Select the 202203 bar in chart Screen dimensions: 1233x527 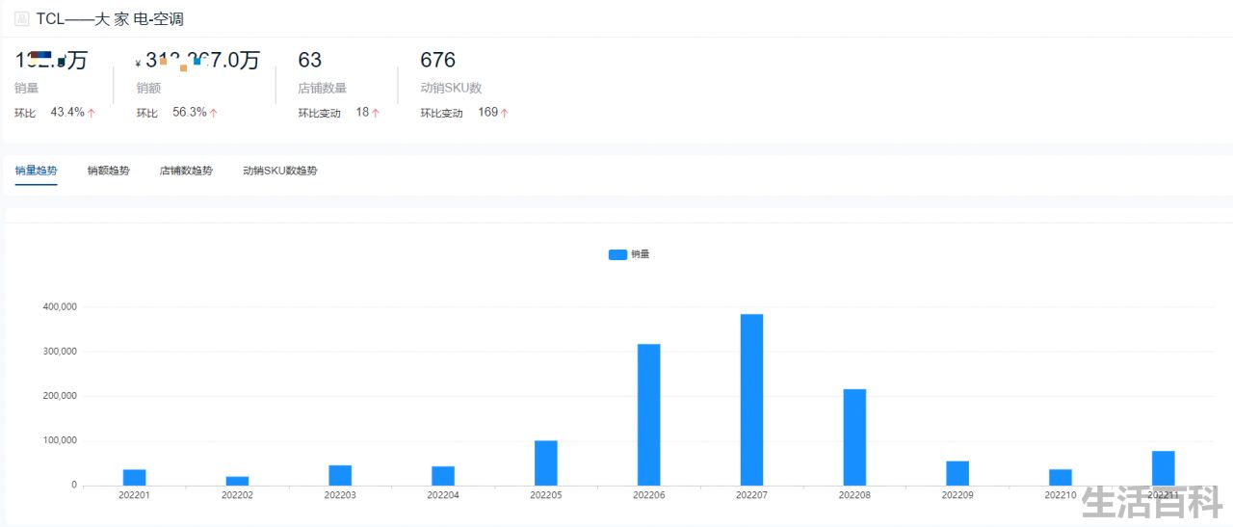(x=340, y=475)
